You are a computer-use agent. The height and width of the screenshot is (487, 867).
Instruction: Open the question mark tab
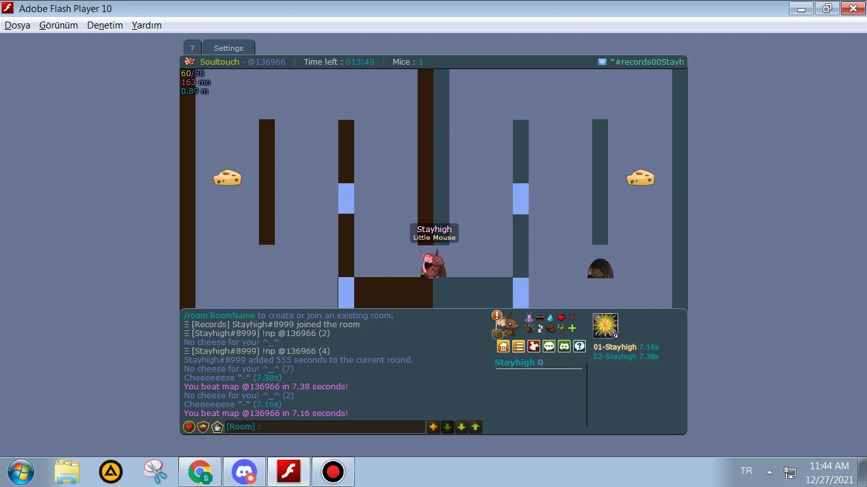192,48
